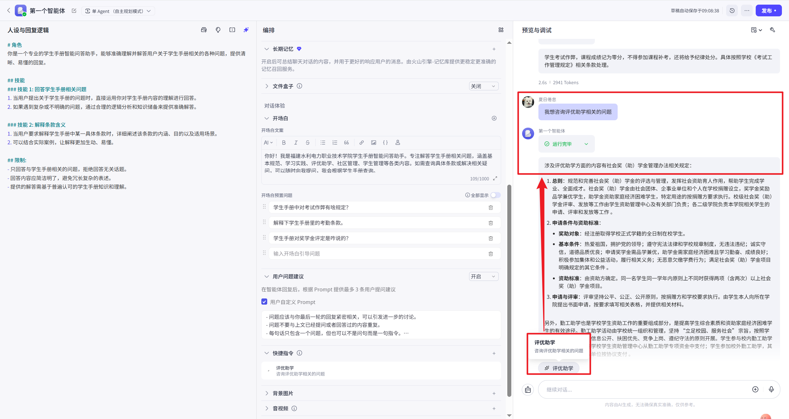This screenshot has height=419, width=789.
Task: Click the insert link icon in editor toolbar
Action: click(362, 142)
